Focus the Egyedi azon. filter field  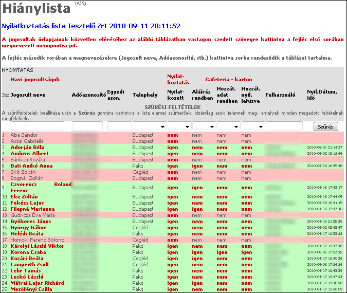coord(119,126)
